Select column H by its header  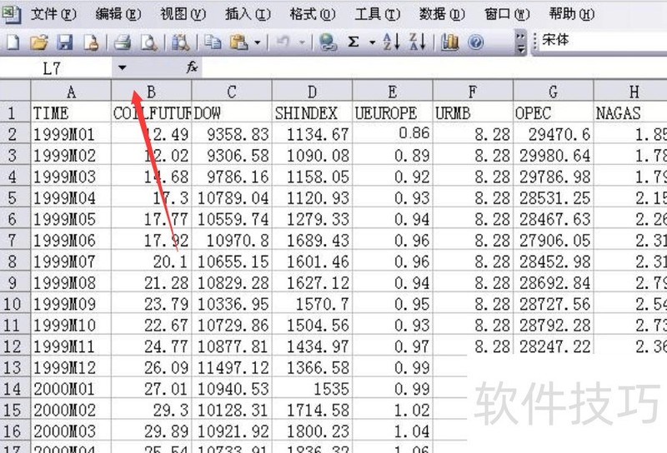[x=630, y=91]
